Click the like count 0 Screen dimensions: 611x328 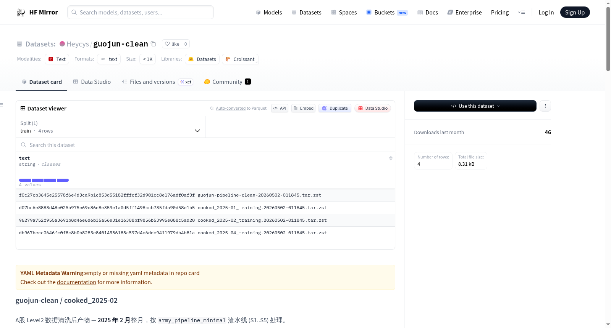(x=186, y=44)
